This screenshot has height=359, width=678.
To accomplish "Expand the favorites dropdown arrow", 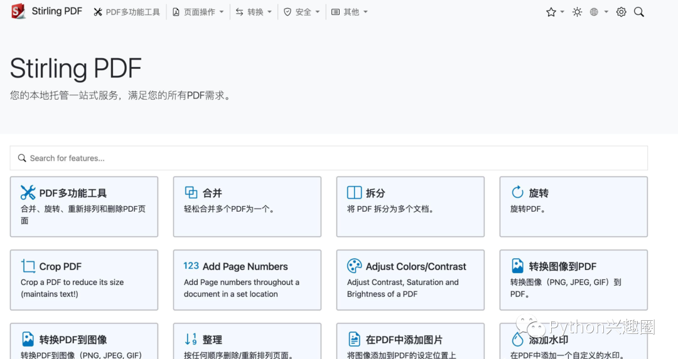I will coord(562,12).
